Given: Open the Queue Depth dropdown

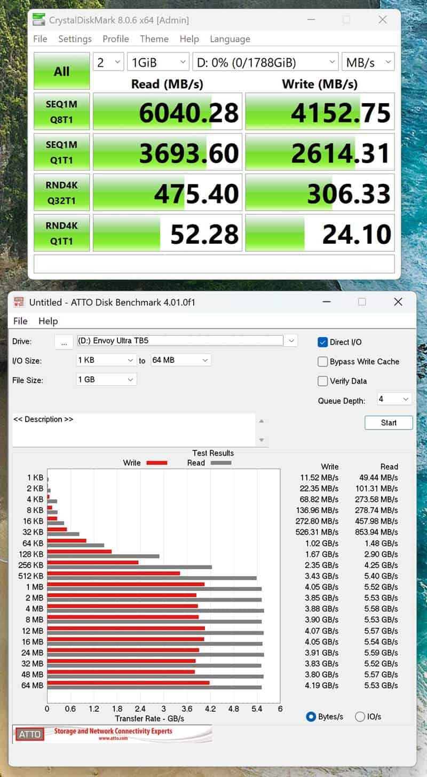Looking at the screenshot, I should pyautogui.click(x=394, y=399).
